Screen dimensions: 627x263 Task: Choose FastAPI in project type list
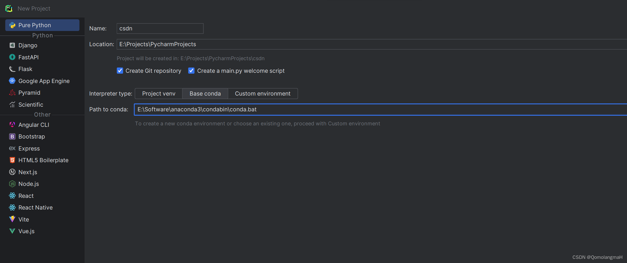[28, 57]
